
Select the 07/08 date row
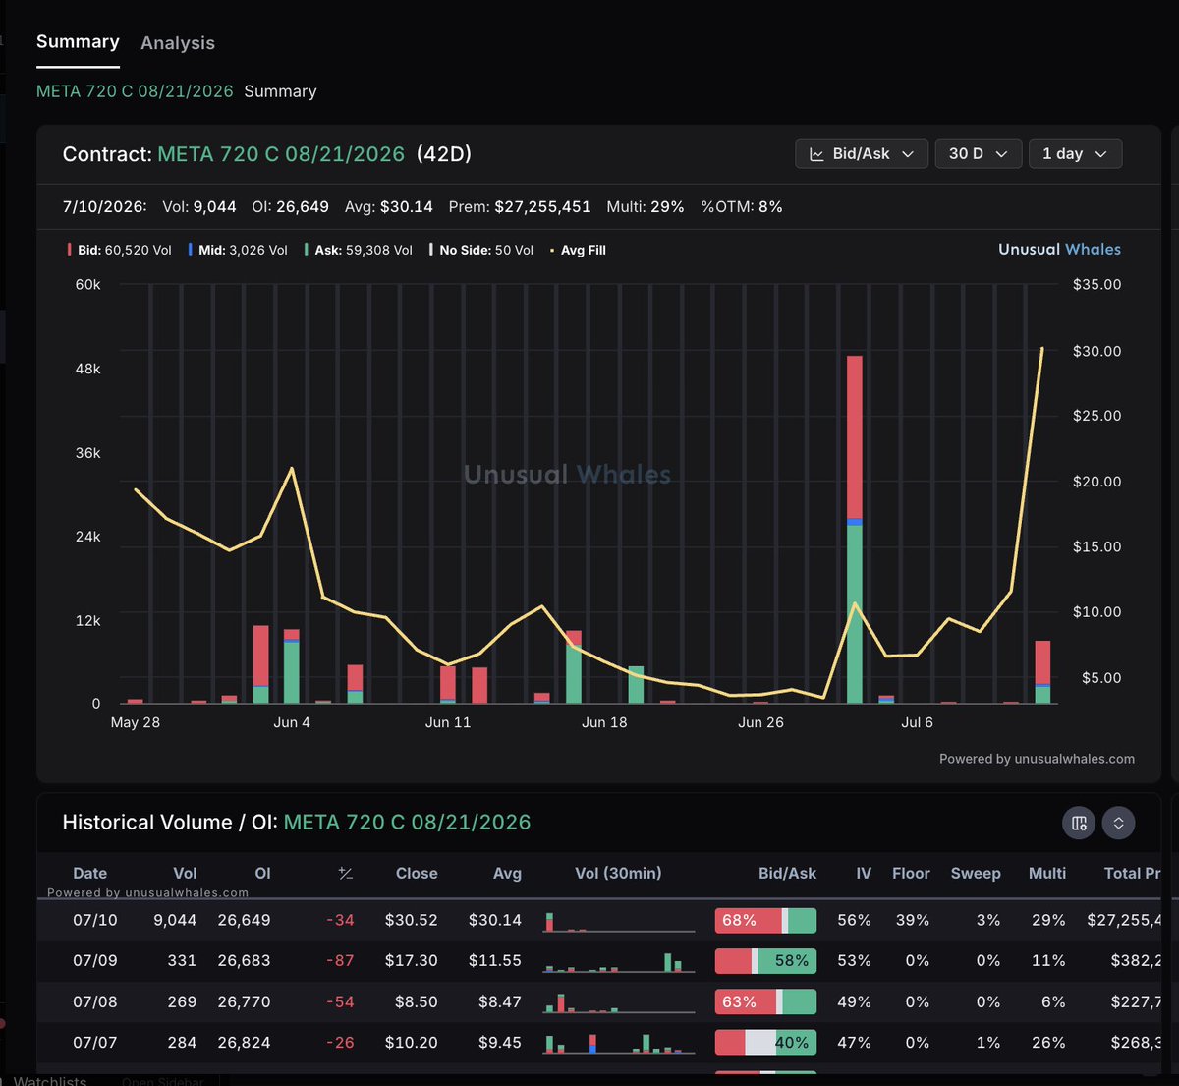tap(599, 1002)
